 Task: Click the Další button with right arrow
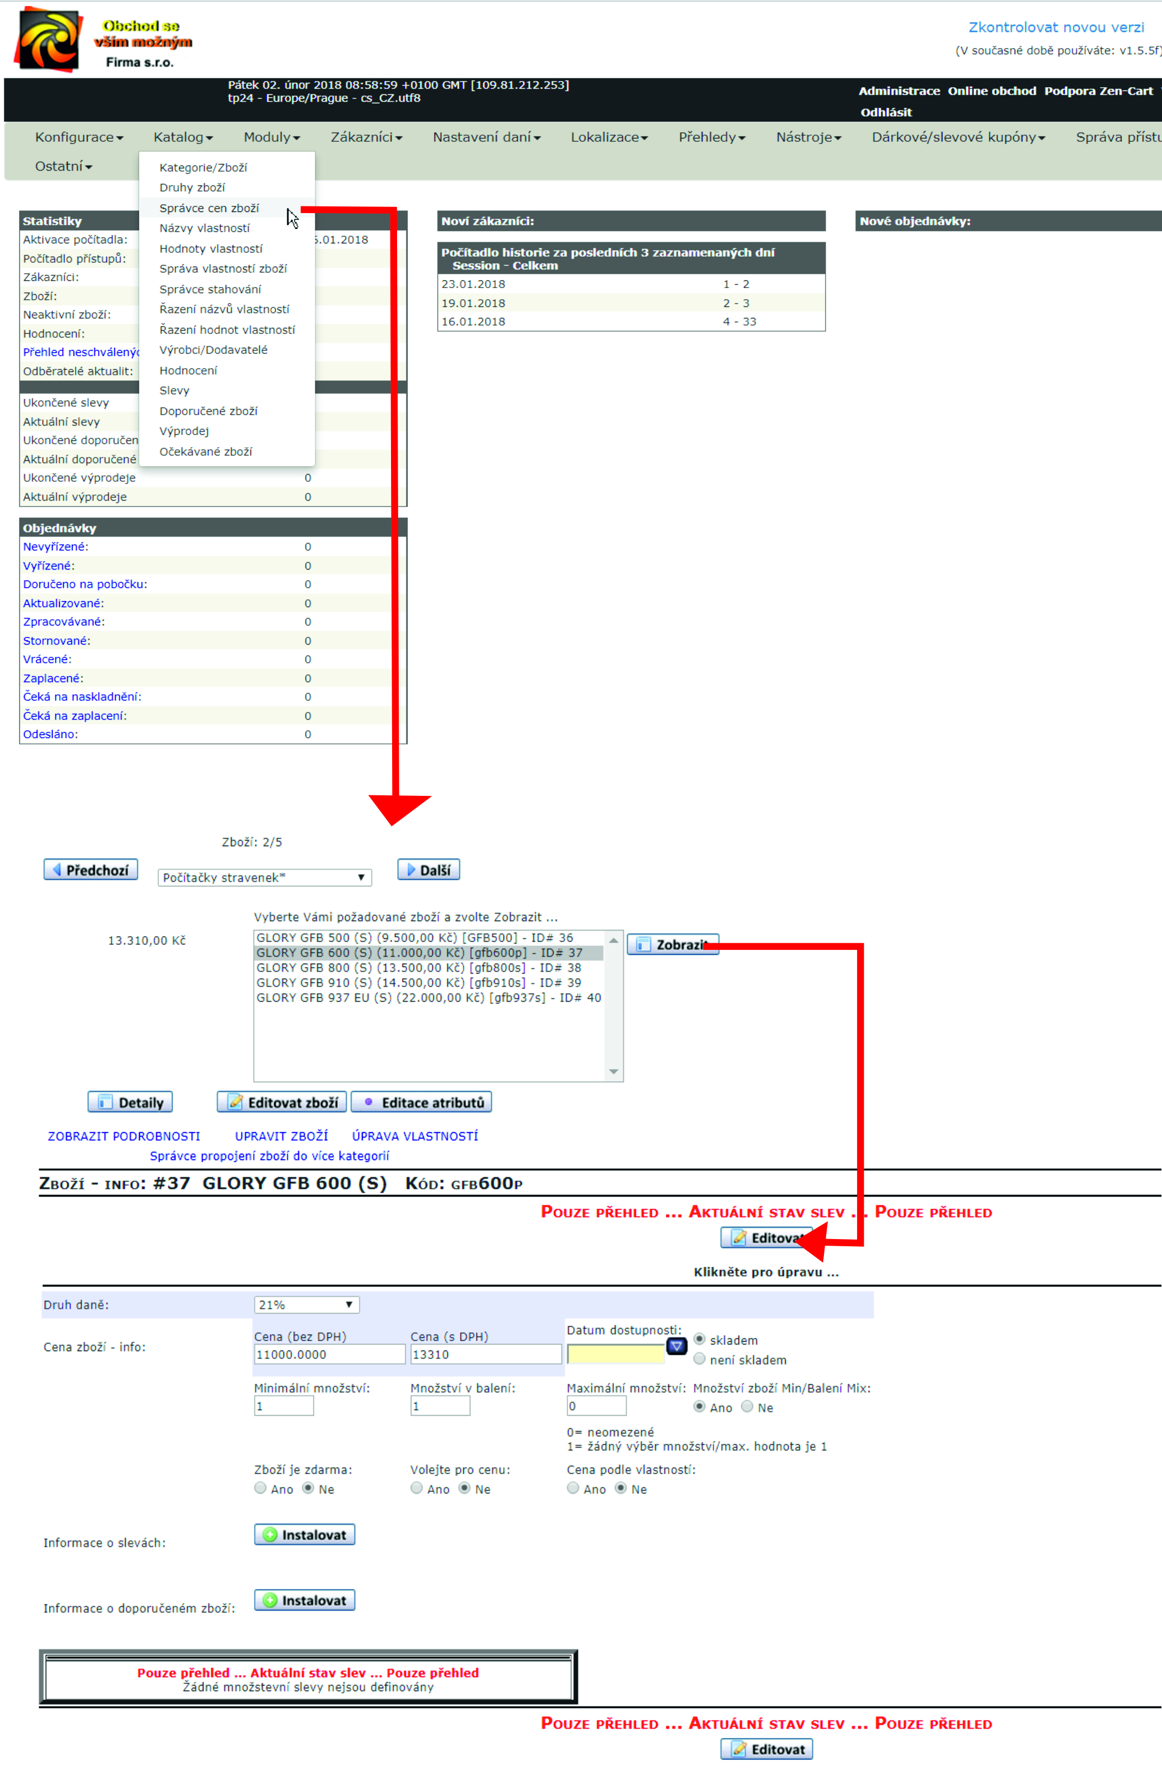(429, 869)
